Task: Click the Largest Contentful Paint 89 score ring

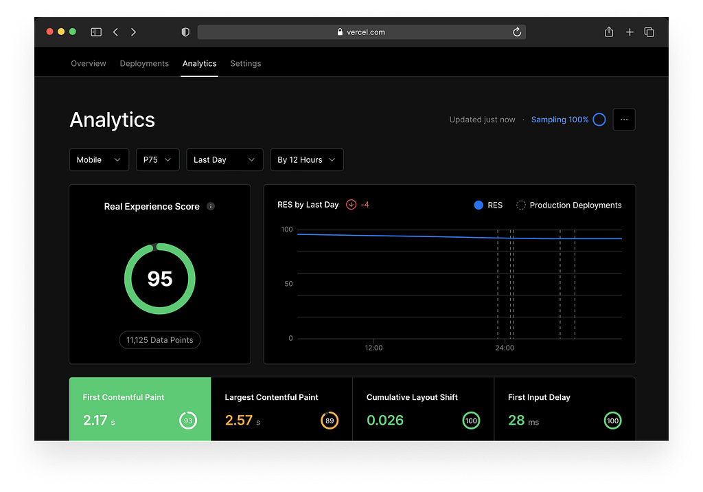Action: 330,421
